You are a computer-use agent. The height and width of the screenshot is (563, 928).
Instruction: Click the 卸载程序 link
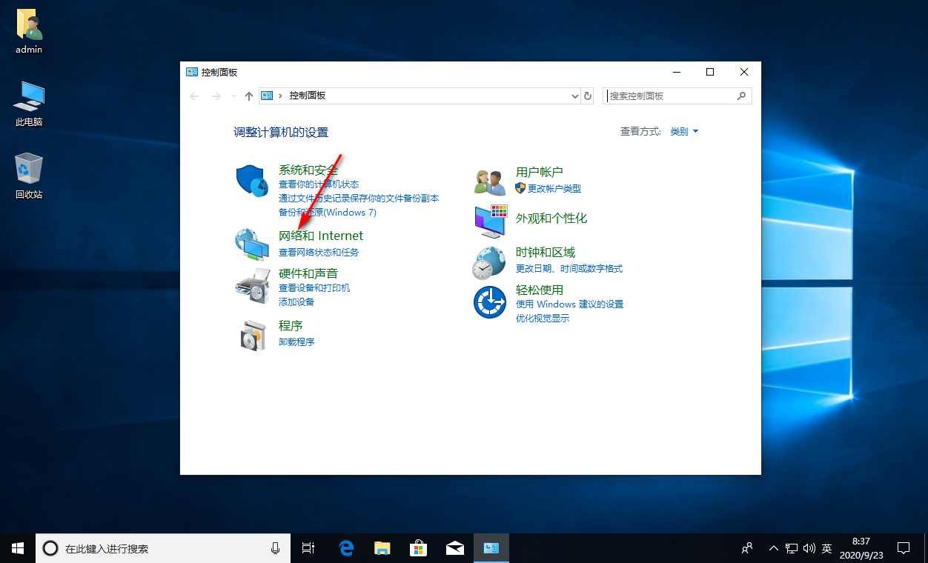pyautogui.click(x=296, y=342)
